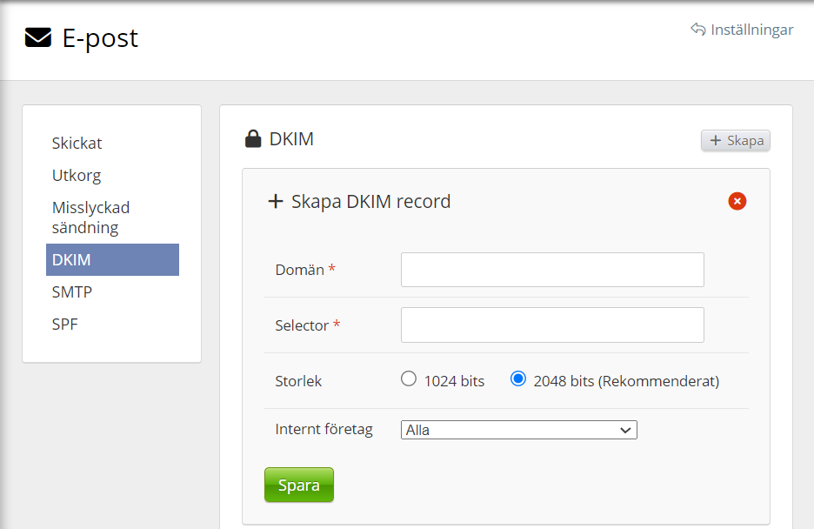Open the Utkorg section

[x=77, y=176]
